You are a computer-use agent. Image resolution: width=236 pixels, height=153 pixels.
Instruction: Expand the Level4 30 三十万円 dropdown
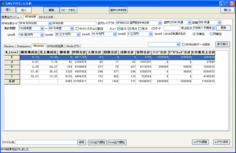pyautogui.click(x=78, y=34)
